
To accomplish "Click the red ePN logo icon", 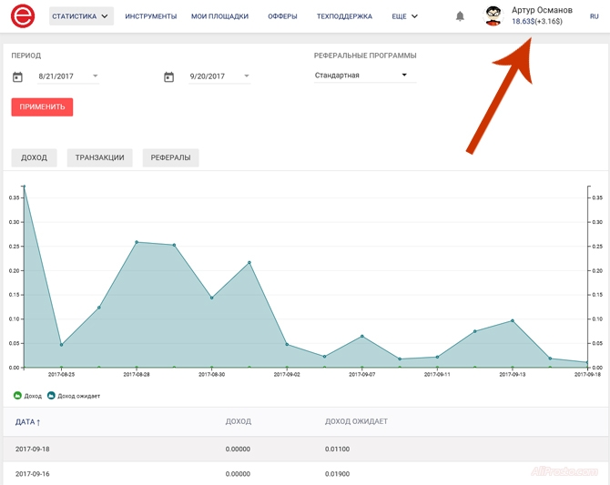I will pos(23,16).
